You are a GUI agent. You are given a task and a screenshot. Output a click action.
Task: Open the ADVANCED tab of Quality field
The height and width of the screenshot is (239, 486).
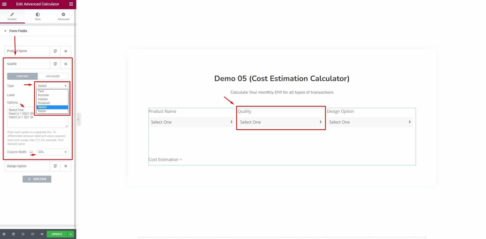53,76
